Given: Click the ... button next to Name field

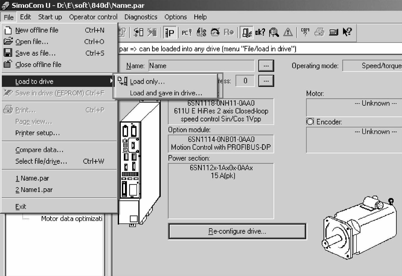Looking at the screenshot, I should (266, 66).
